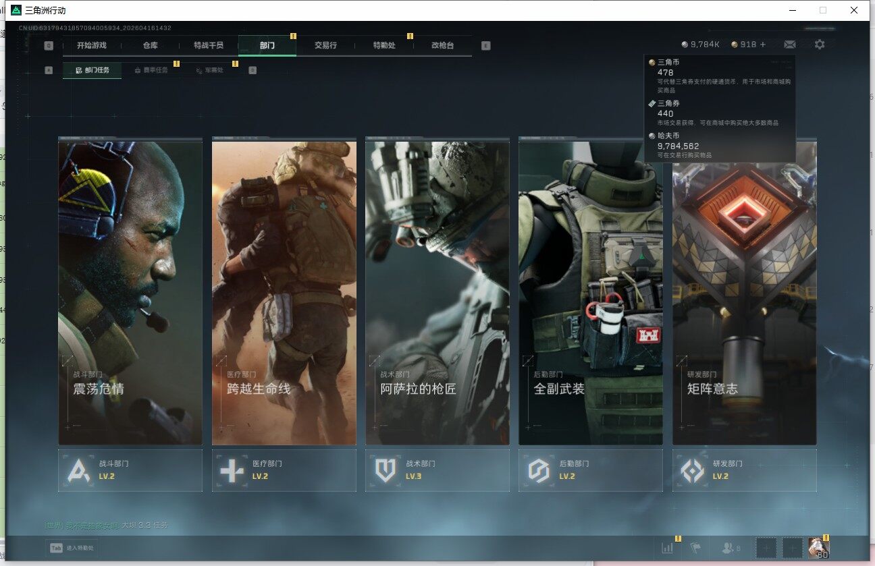Screen dimensions: 875x566
Task: Open the mail envelope icon
Action: tap(789, 45)
